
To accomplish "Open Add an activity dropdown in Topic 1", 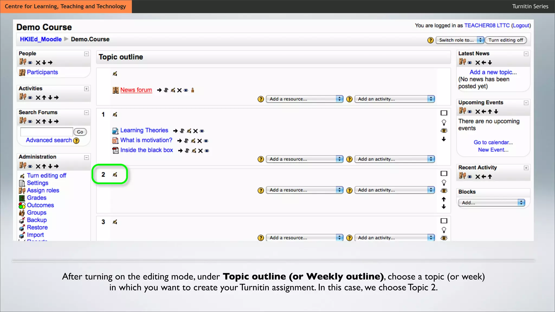I will (x=394, y=159).
